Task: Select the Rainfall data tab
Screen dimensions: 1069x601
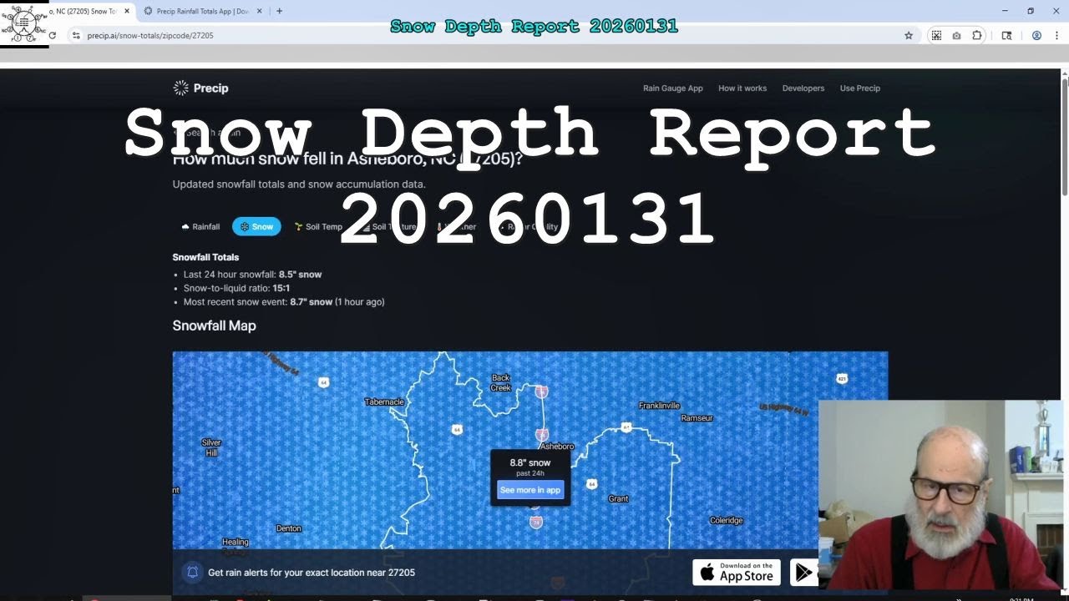Action: pos(200,226)
